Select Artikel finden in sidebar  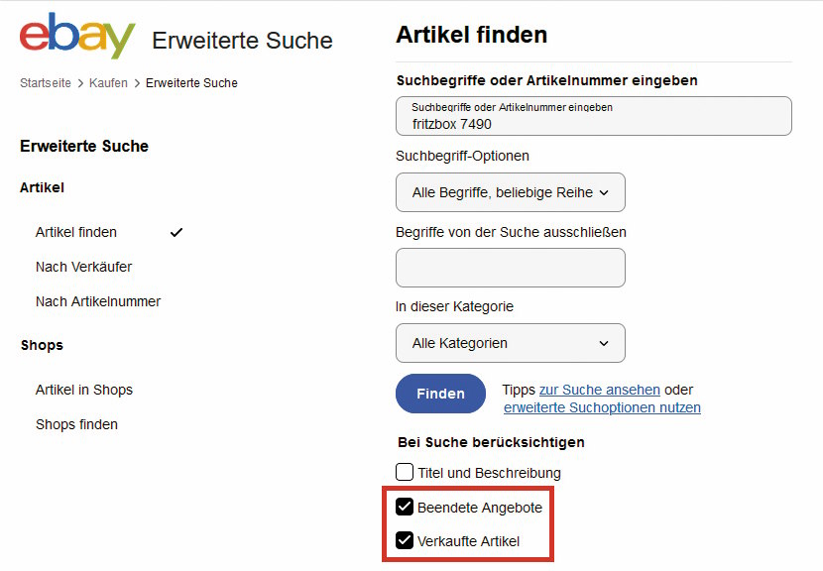(x=76, y=232)
